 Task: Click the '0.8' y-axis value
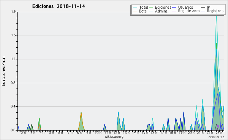[13, 83]
